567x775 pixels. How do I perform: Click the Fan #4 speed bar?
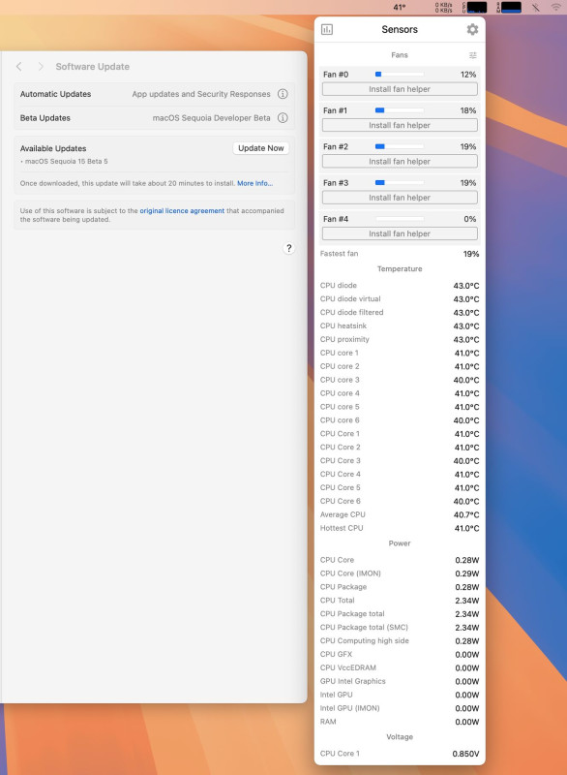pos(400,219)
